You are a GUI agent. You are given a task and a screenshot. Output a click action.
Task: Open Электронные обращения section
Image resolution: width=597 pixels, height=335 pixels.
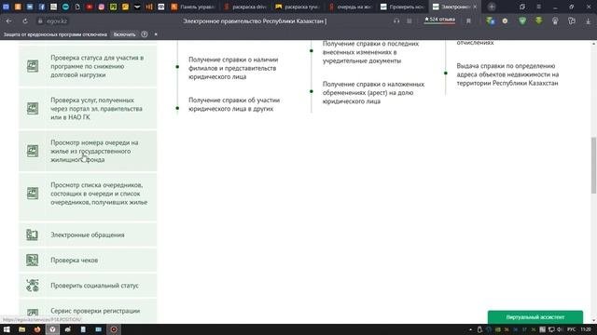click(88, 234)
